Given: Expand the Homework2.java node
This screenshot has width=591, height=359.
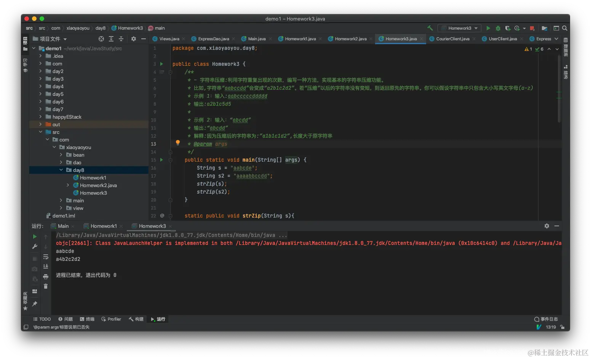Looking at the screenshot, I should tap(68, 185).
